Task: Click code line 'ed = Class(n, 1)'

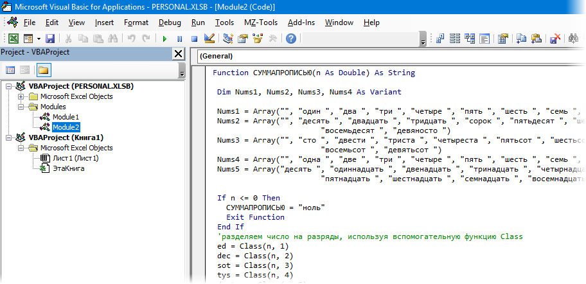Action: (x=253, y=246)
